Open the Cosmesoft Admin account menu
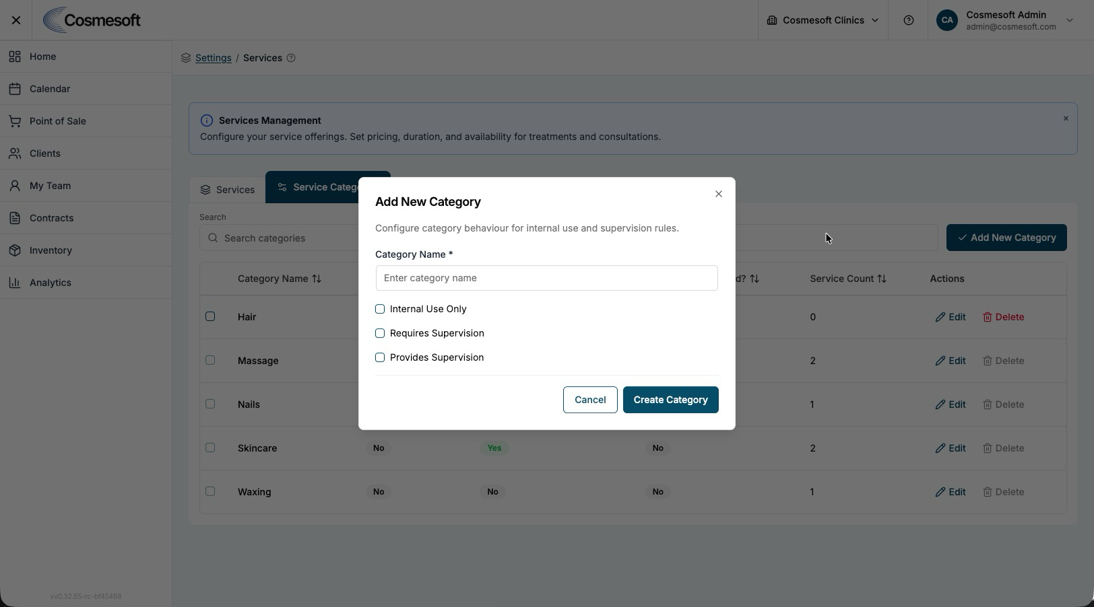The image size is (1094, 607). pos(1005,20)
